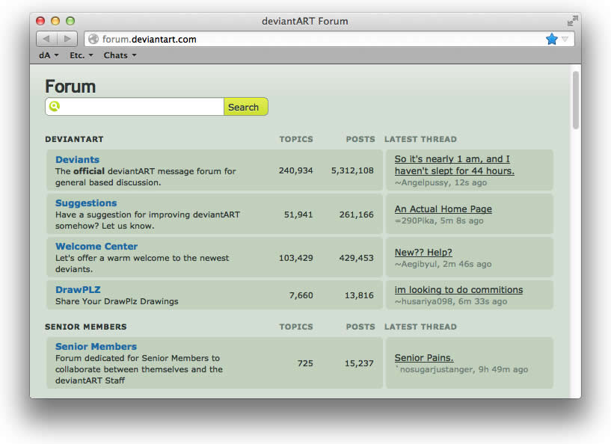
Task: Click the red close window button
Action: pyautogui.click(x=40, y=21)
